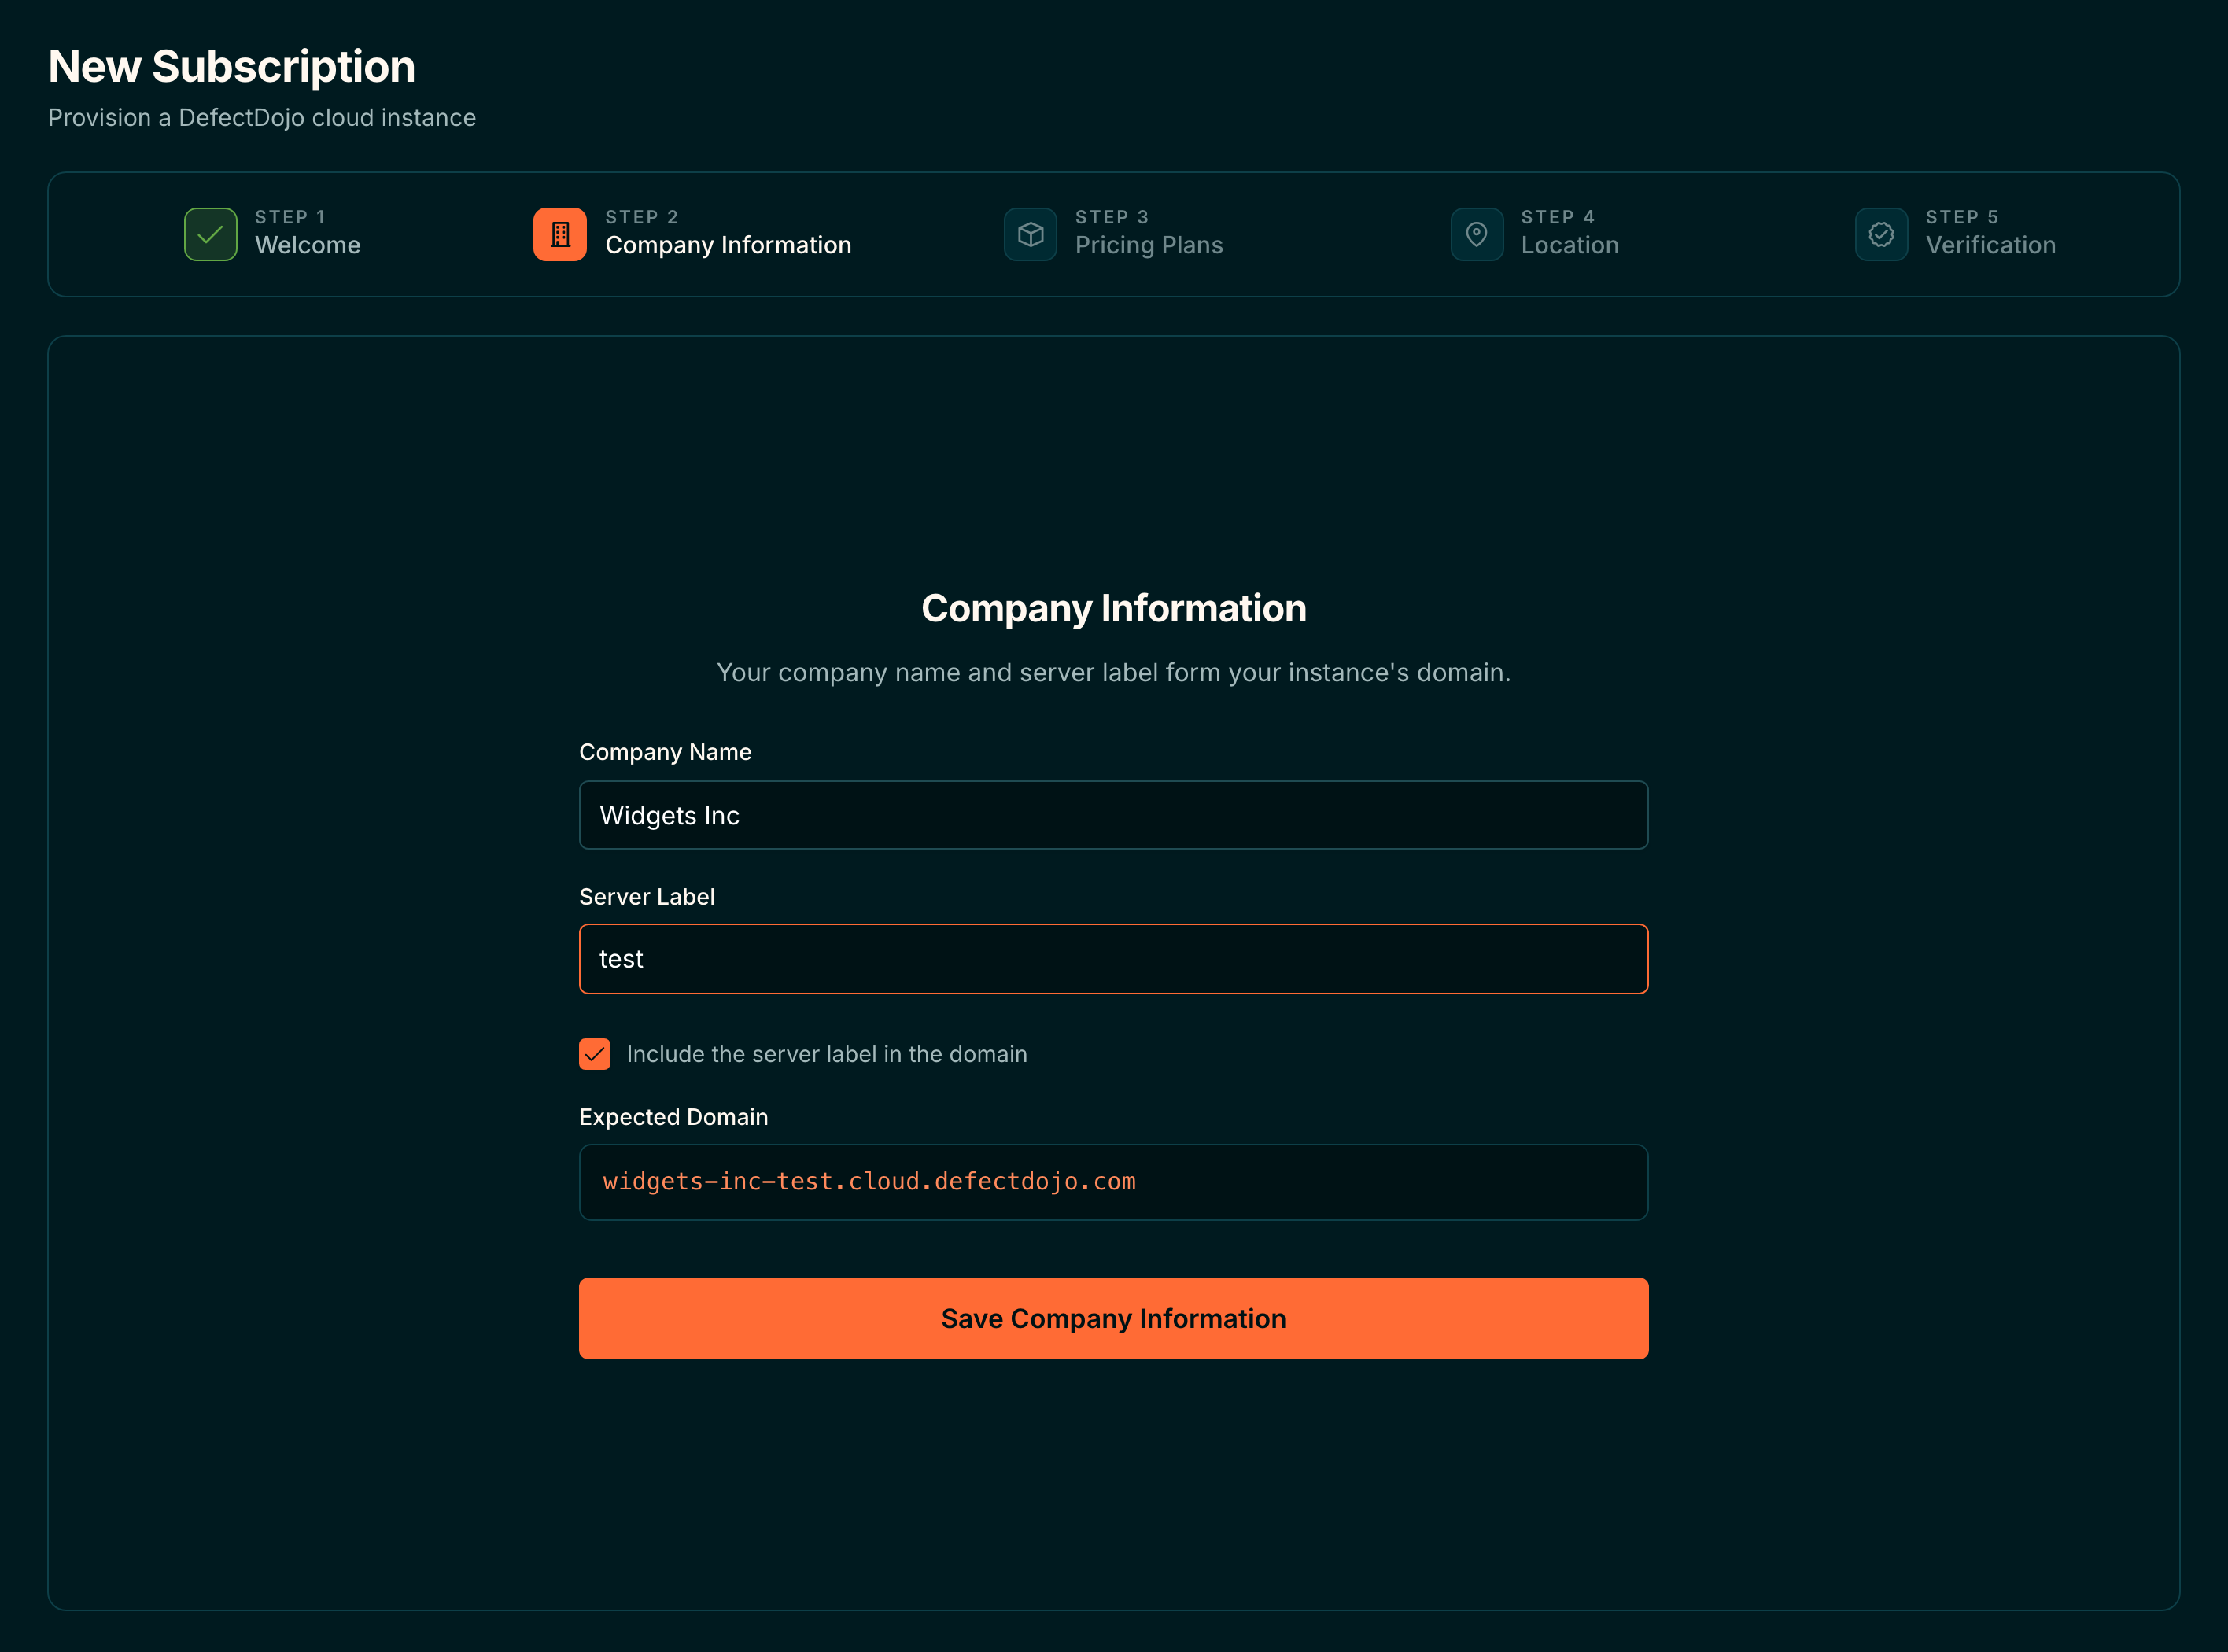Click the green checkmark Welcome step icon
Screen dimensions: 2228x1652
pyautogui.click(x=210, y=234)
